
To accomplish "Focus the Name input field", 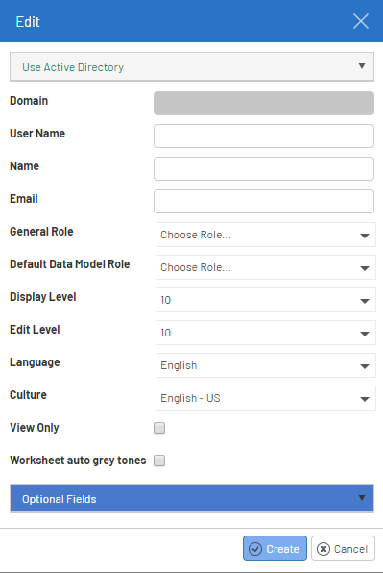I will [x=264, y=169].
